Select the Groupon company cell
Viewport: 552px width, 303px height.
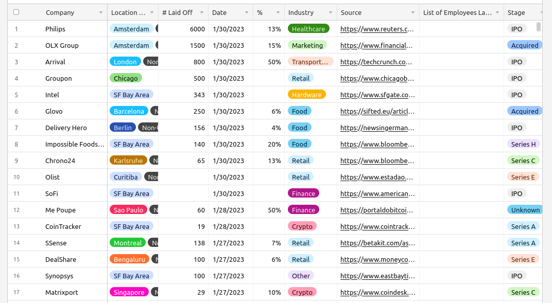(58, 78)
